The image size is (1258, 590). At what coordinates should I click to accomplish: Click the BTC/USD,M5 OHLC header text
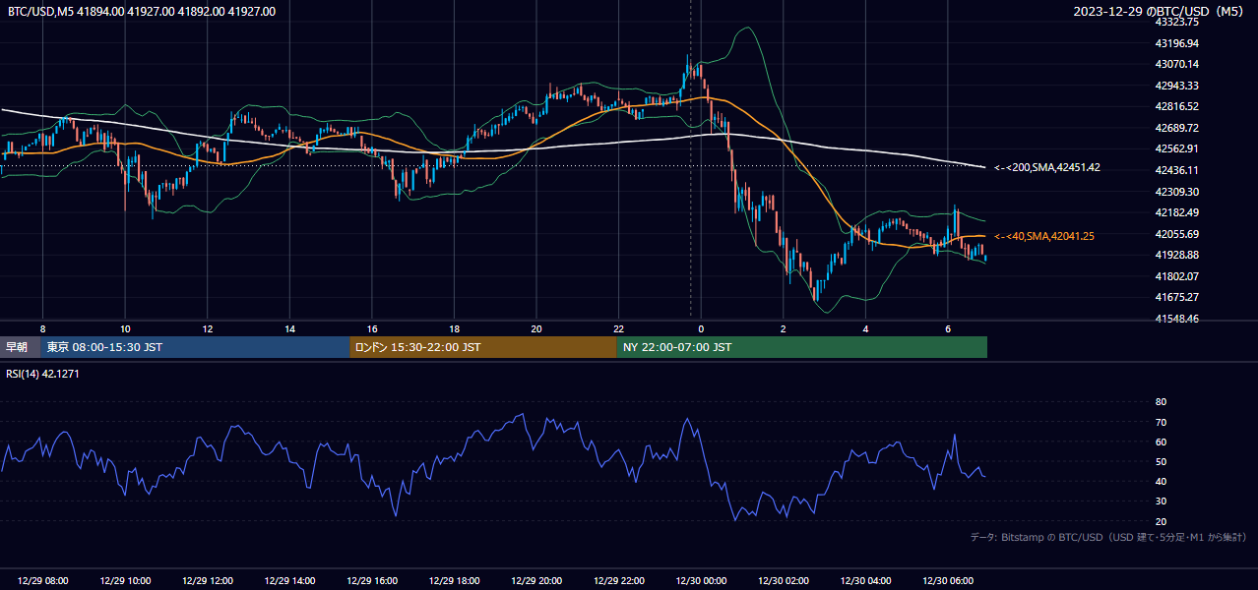coord(142,12)
